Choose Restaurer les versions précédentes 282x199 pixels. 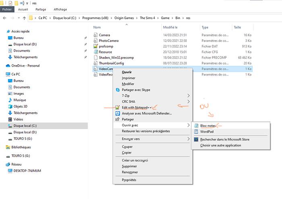(146, 131)
